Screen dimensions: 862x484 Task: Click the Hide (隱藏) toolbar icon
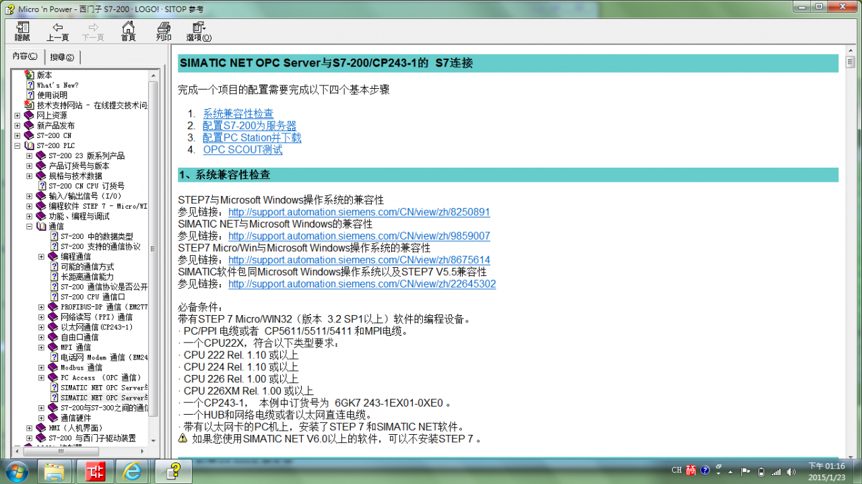click(22, 28)
